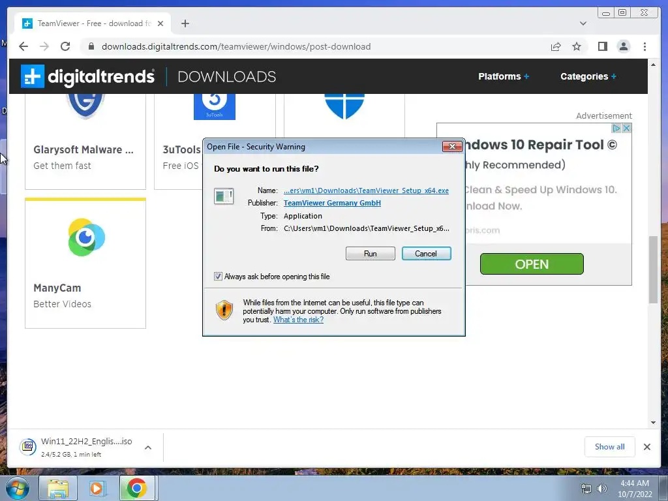The height and width of the screenshot is (501, 668).
Task: Click the DOWNLOADS header text
Action: (x=226, y=77)
